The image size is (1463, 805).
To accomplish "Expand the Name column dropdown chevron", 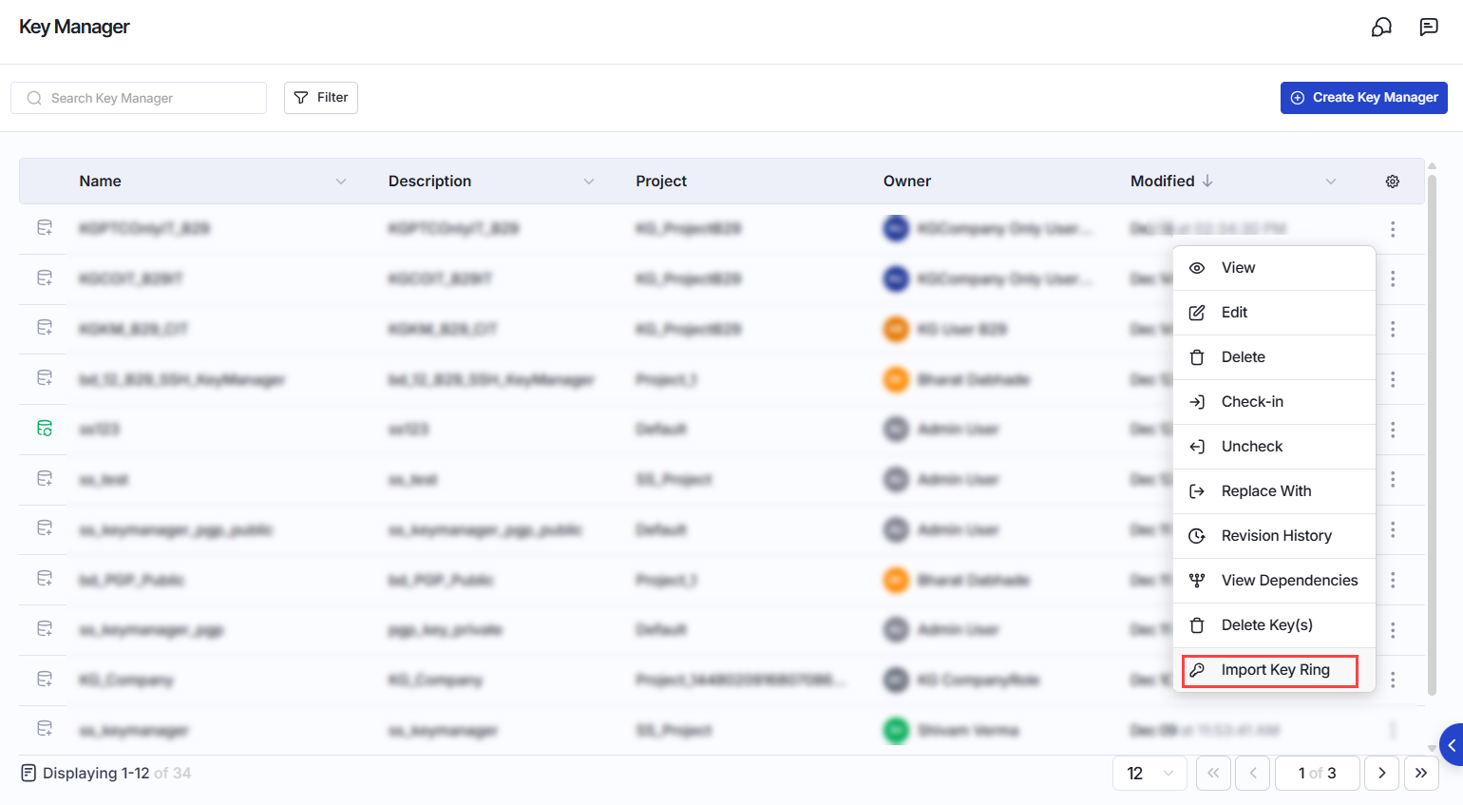I will [x=341, y=182].
